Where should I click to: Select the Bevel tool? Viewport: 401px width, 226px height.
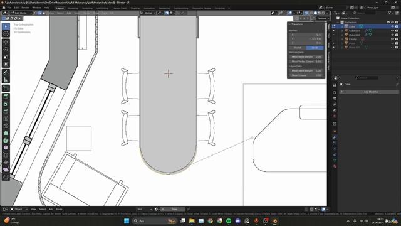tap(6, 111)
